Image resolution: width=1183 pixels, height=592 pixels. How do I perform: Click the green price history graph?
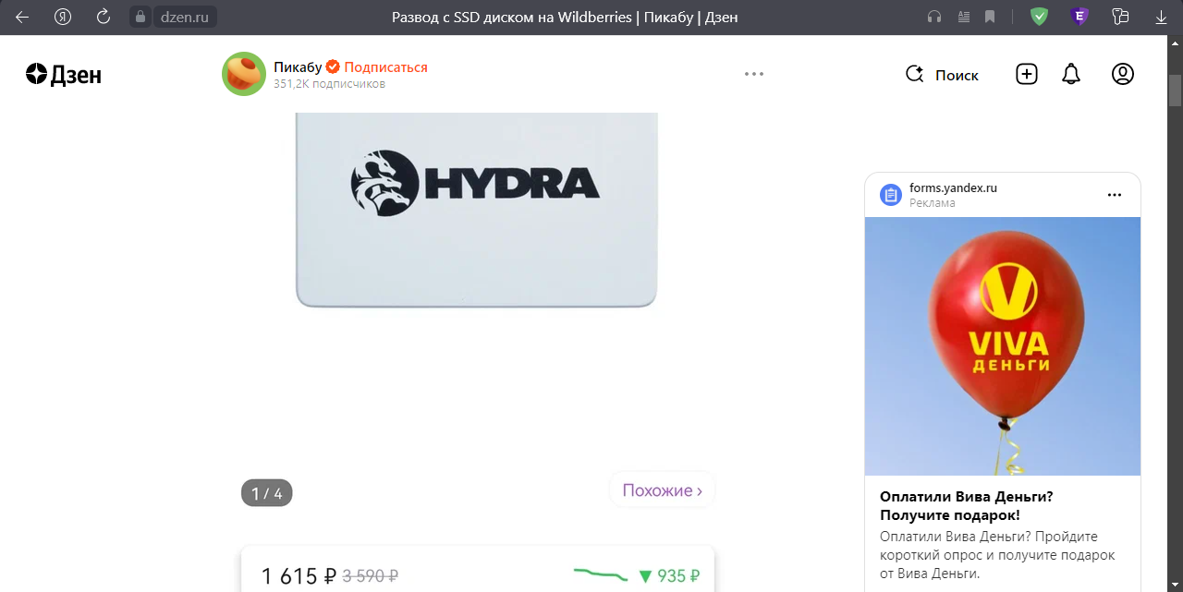coord(601,574)
